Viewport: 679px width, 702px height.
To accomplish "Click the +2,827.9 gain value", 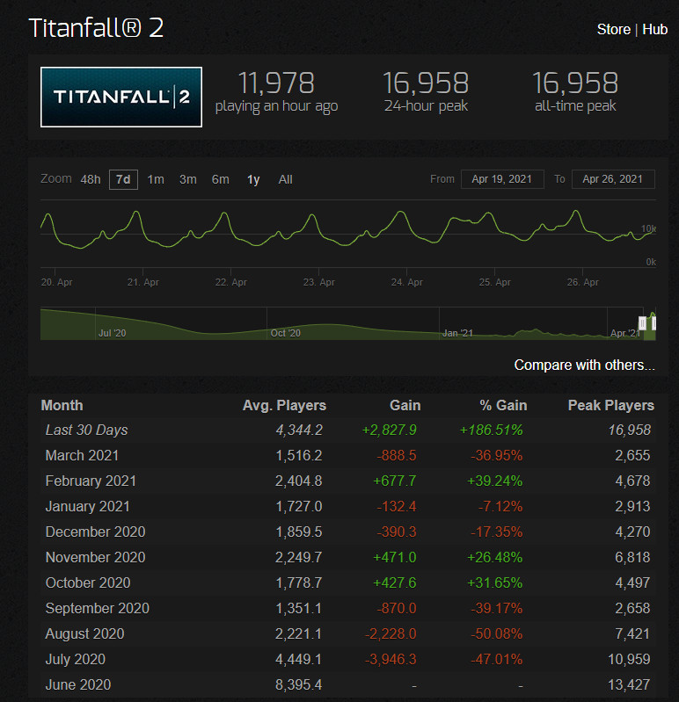I will click(x=389, y=431).
